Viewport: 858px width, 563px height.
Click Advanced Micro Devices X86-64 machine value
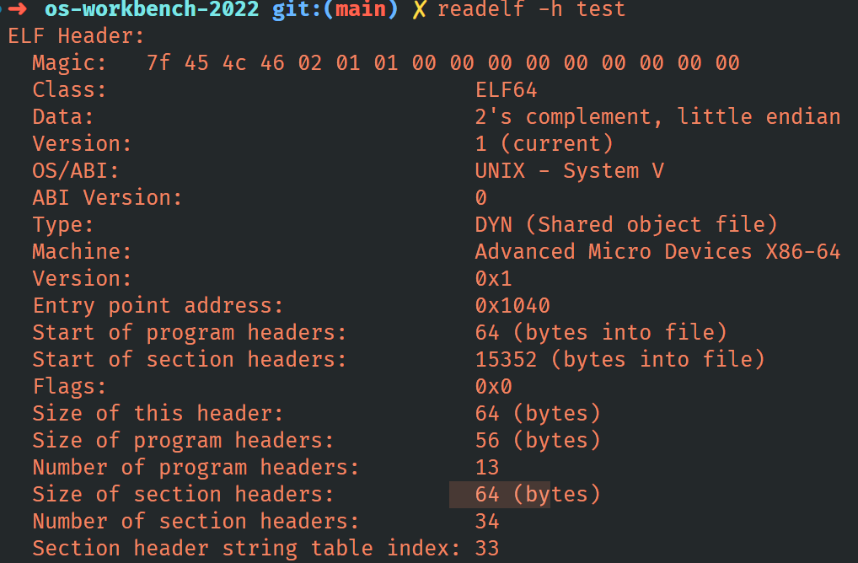(657, 252)
